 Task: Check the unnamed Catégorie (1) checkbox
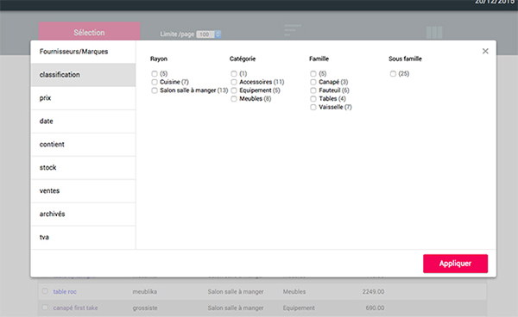pyautogui.click(x=234, y=73)
